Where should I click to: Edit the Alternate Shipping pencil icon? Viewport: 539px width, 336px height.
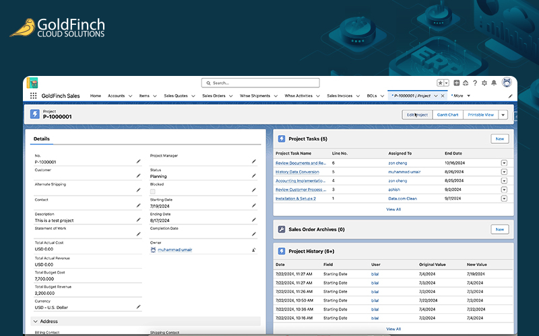(139, 190)
